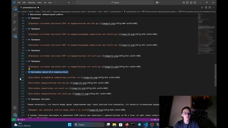
Task: Open the editor More Actions ellipsis
Action: [x=213, y=7]
